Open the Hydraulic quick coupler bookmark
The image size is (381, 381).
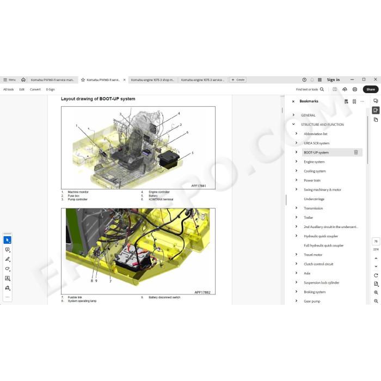pos(321,236)
